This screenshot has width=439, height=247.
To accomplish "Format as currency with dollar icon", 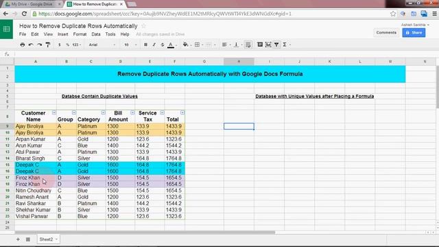I will click(x=60, y=45).
